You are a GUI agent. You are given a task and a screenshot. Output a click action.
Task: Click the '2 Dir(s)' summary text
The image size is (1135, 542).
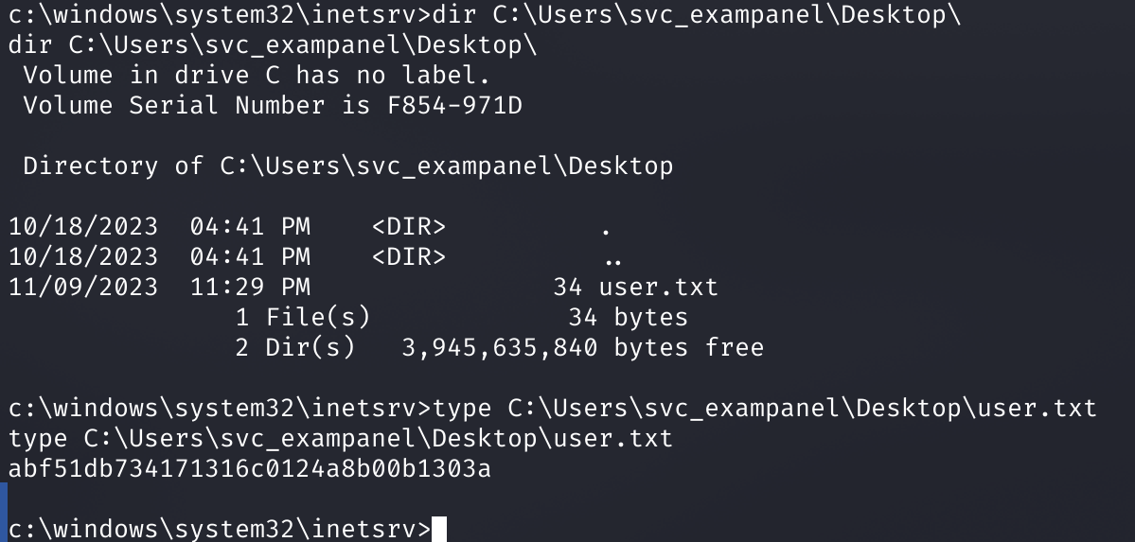295,347
